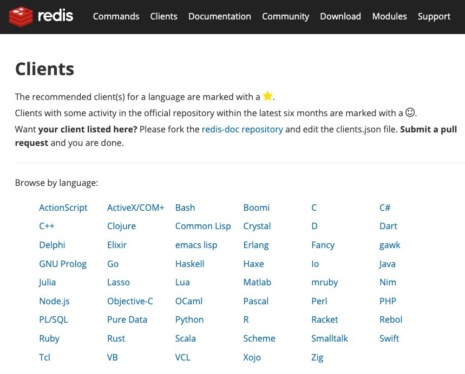Open the Io language link

point(315,264)
